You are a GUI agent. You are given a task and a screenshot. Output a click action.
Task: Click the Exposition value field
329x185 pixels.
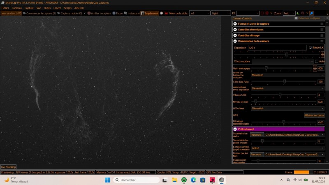277,48
